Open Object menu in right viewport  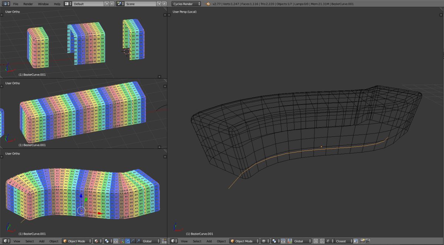click(x=222, y=241)
